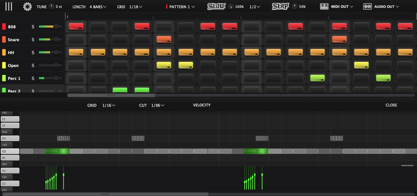This screenshot has width=417, height=196.
Task: Adjust the Perc 1 volume slider
Action: [50, 78]
